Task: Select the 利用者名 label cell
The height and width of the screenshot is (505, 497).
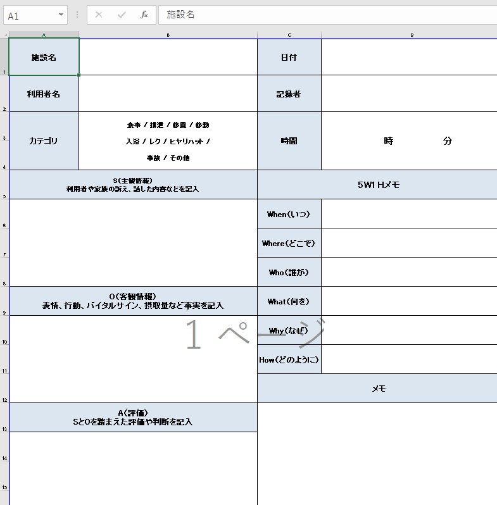Action: (x=44, y=94)
